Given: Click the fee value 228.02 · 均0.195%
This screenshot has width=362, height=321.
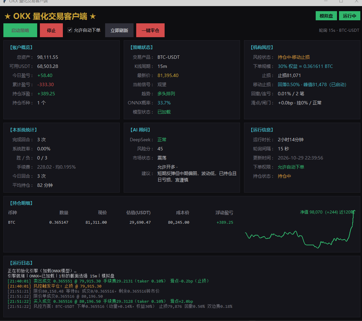Looking at the screenshot, I should coord(56,167).
